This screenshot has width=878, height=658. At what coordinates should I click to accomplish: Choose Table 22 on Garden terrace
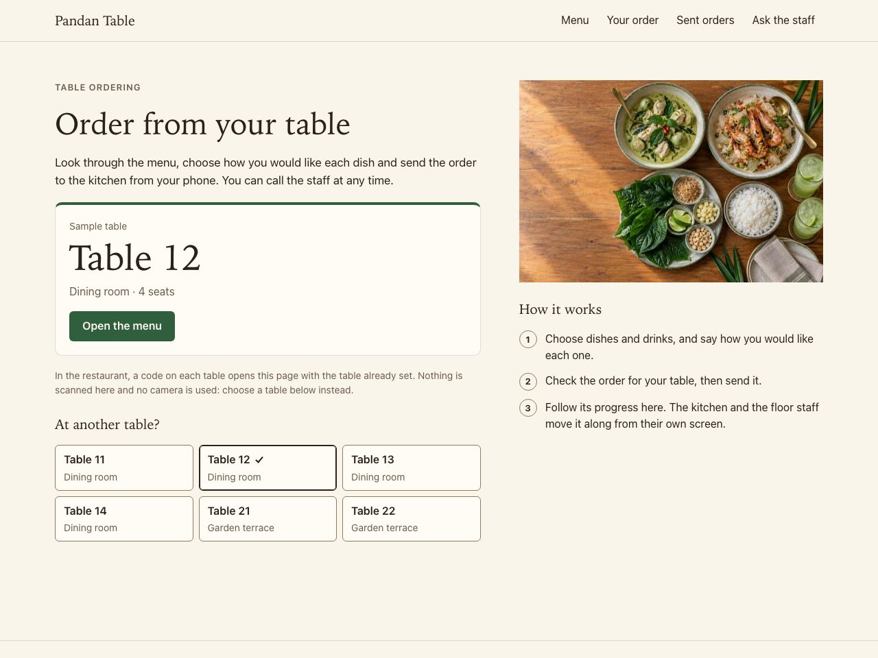click(x=412, y=519)
